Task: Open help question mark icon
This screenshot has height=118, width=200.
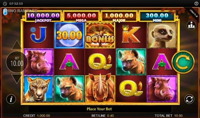Action: [196, 4]
